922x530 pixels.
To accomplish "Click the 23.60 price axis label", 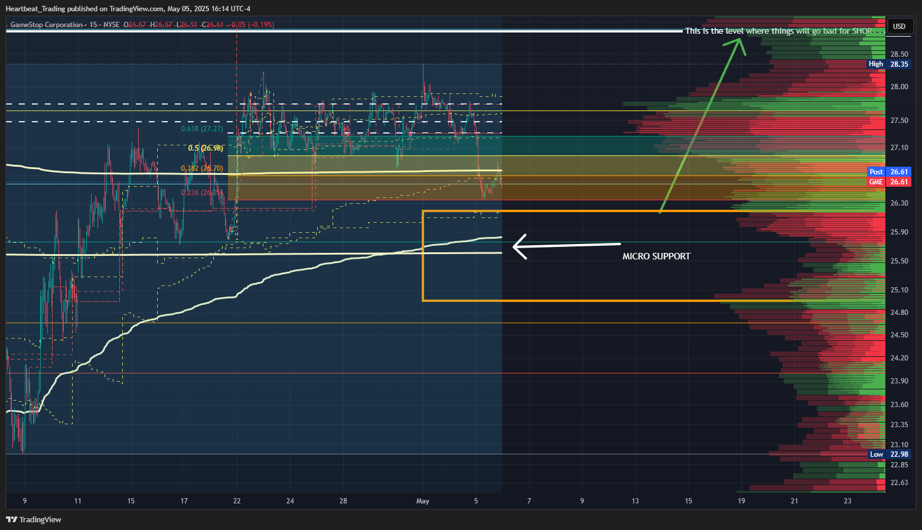I will [899, 405].
